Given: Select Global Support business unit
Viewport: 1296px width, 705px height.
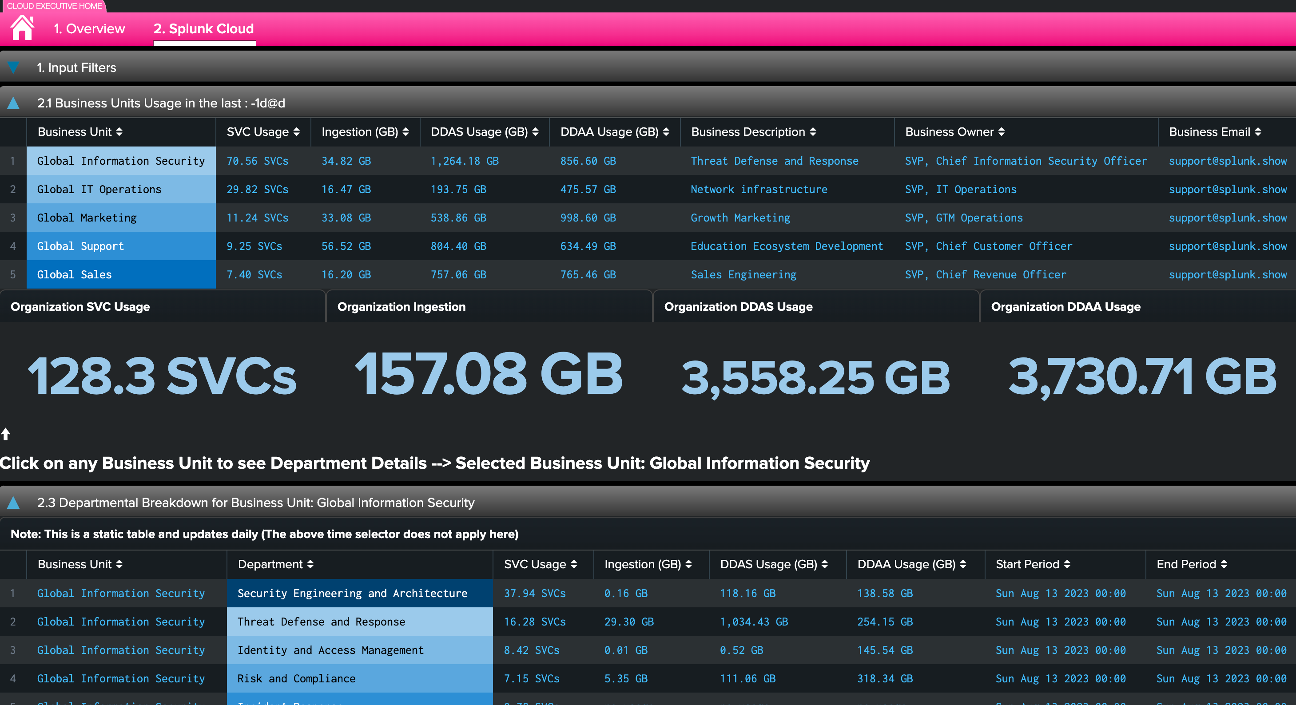Looking at the screenshot, I should point(121,246).
